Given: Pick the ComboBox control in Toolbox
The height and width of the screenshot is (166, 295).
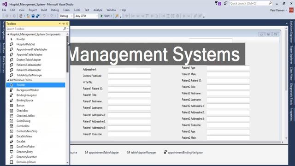Looking at the screenshot, I should coord(23,126).
